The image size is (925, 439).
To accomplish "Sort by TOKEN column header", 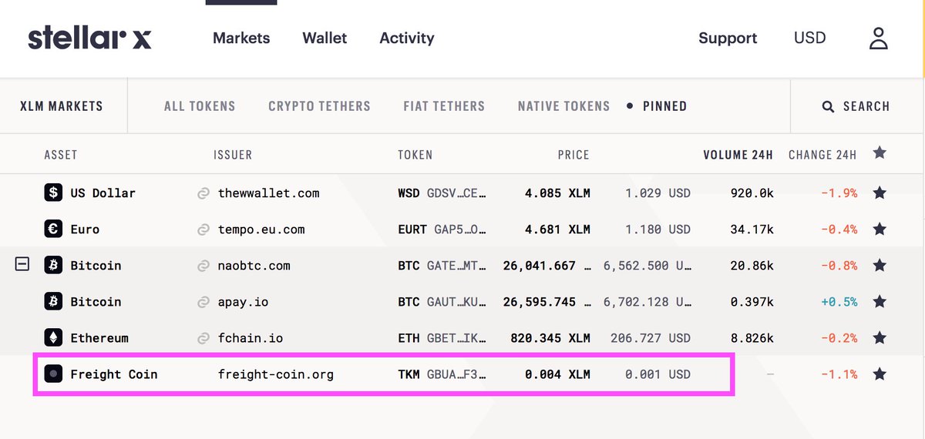I will tap(415, 155).
